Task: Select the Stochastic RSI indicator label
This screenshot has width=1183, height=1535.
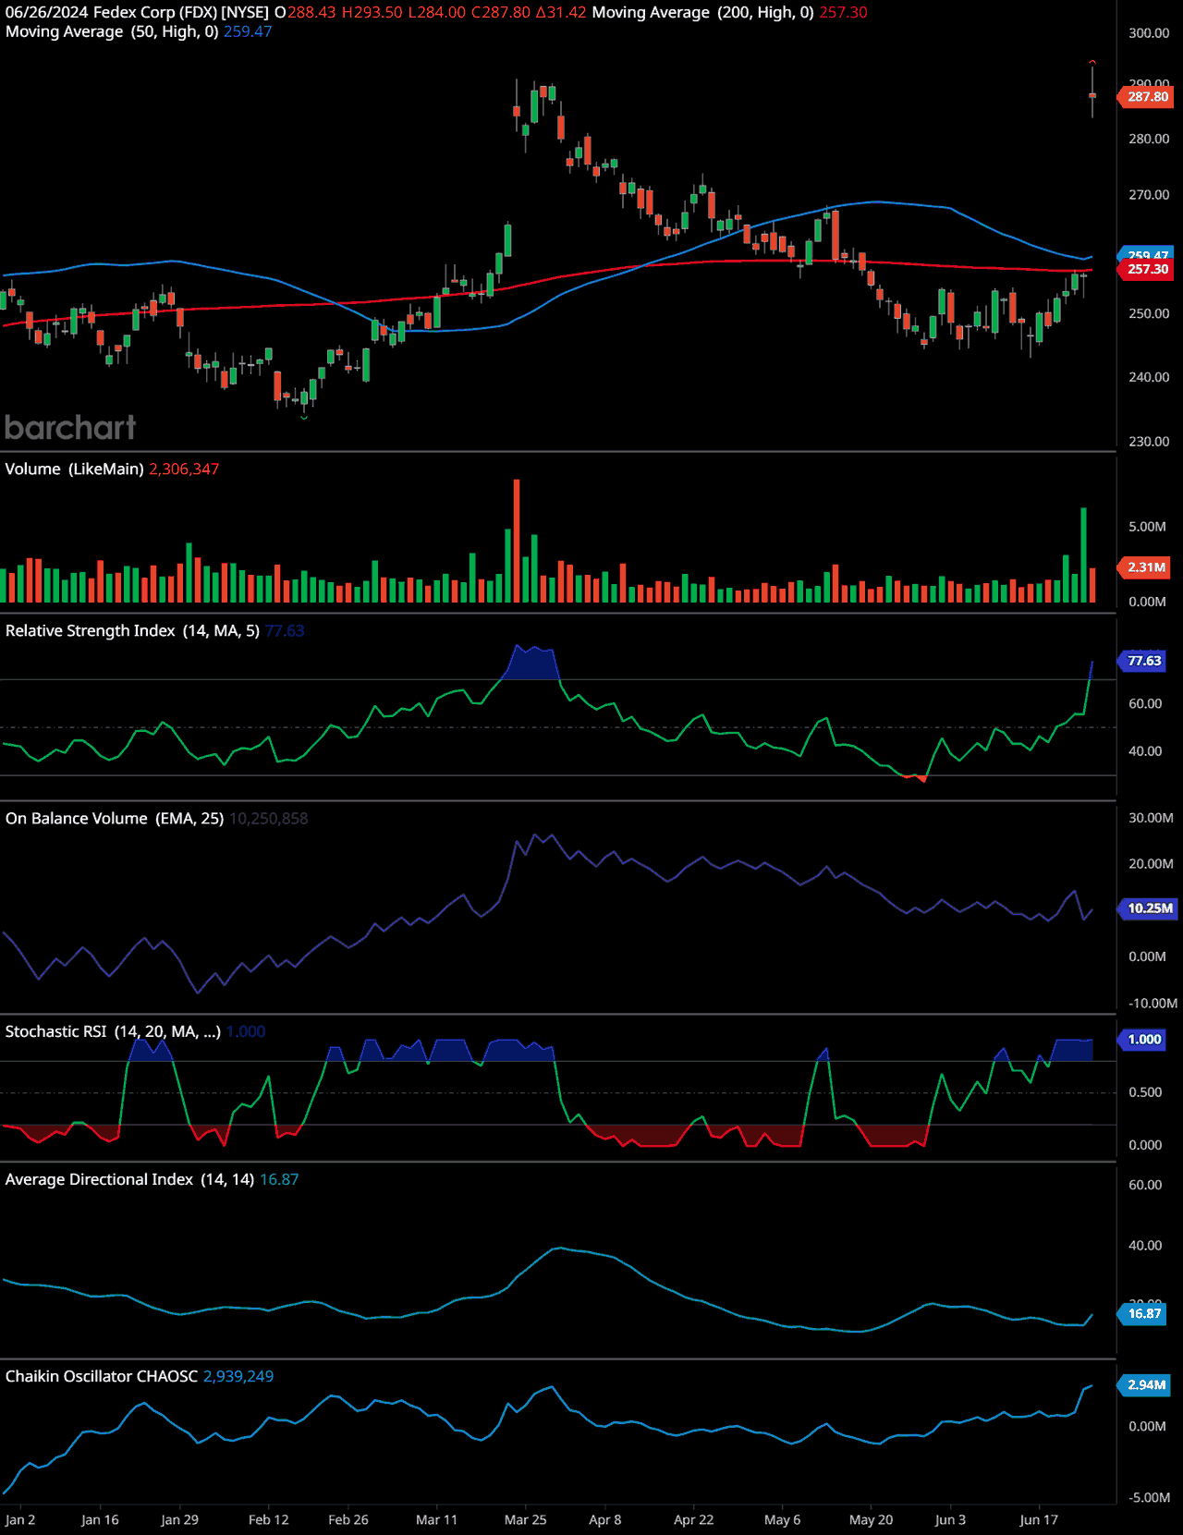Action: pos(113,1031)
